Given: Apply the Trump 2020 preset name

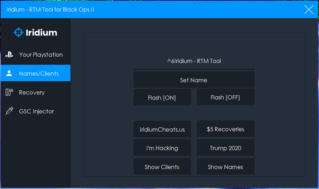Looking at the screenshot, I should (226, 148).
